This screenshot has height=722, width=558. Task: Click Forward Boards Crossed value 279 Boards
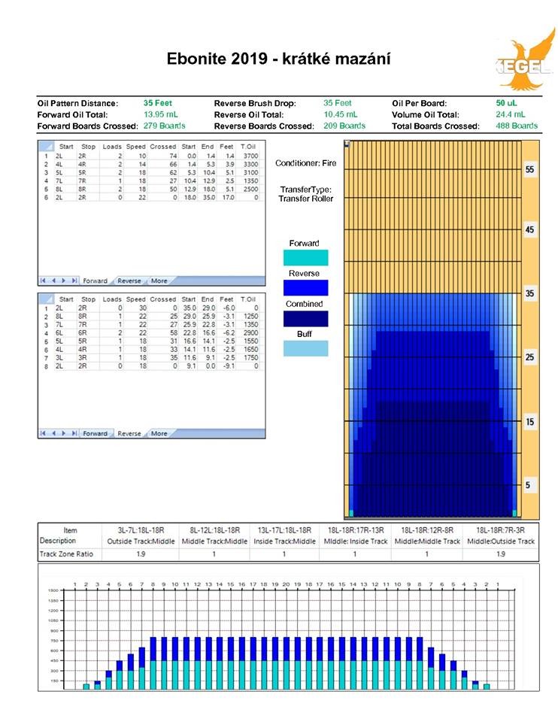coord(165,126)
